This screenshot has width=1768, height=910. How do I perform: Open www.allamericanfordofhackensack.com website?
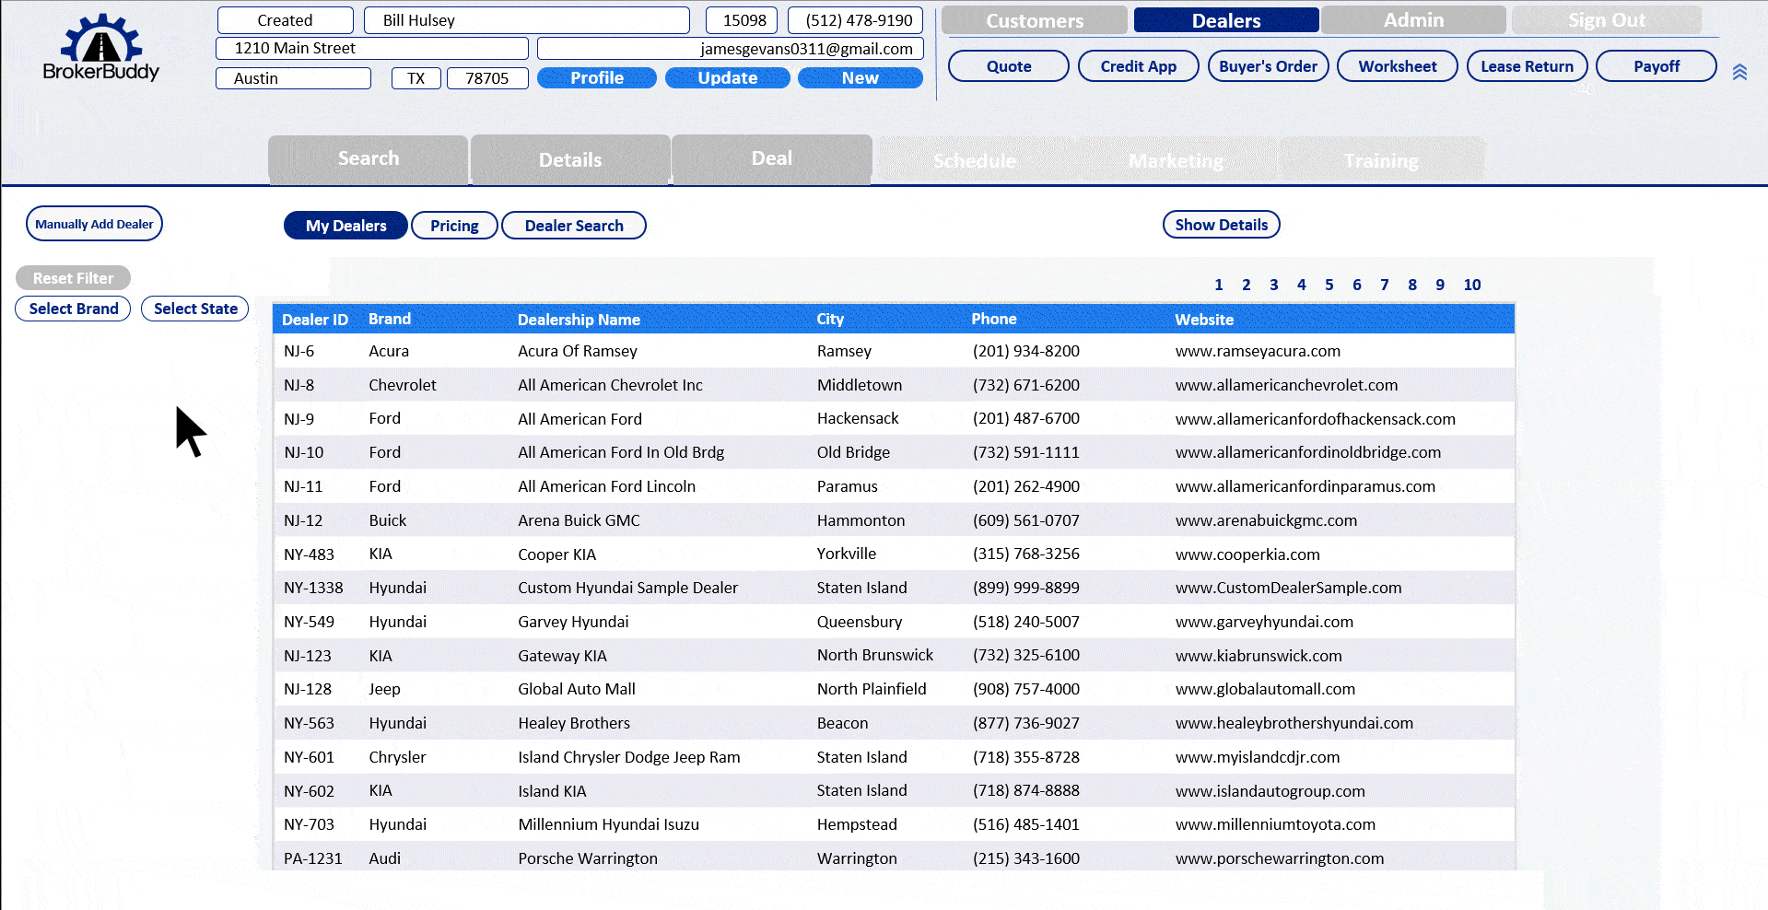pos(1316,419)
